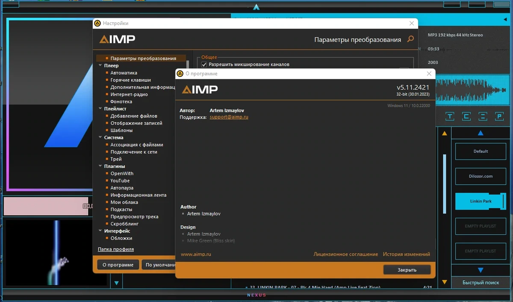Viewport: 513px width, 302px height.
Task: Click the C-shaped icon button above the playlist list
Action: tap(466, 116)
